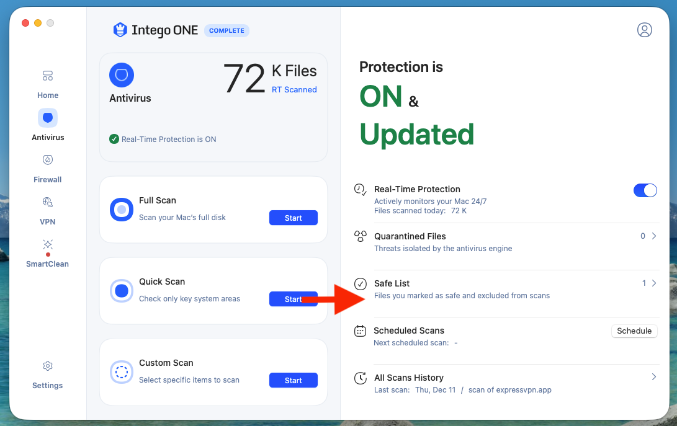Minimize the window with yellow button

point(38,23)
